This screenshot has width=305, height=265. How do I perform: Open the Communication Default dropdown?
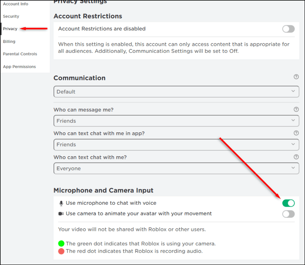point(176,92)
